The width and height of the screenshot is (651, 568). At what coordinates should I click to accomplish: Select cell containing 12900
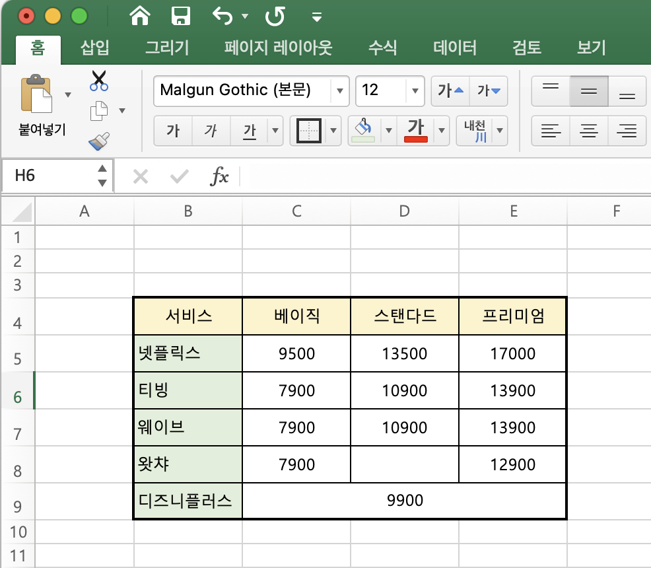(x=513, y=464)
